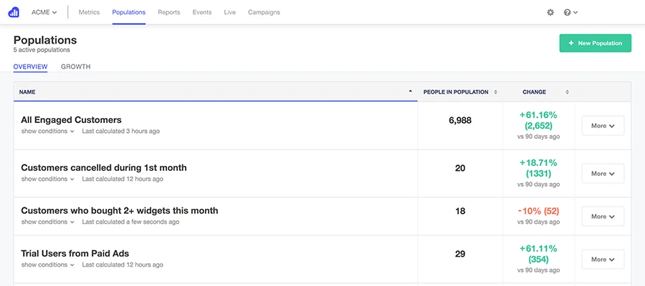Click the people count 18
This screenshot has height=286, width=645.
[460, 211]
